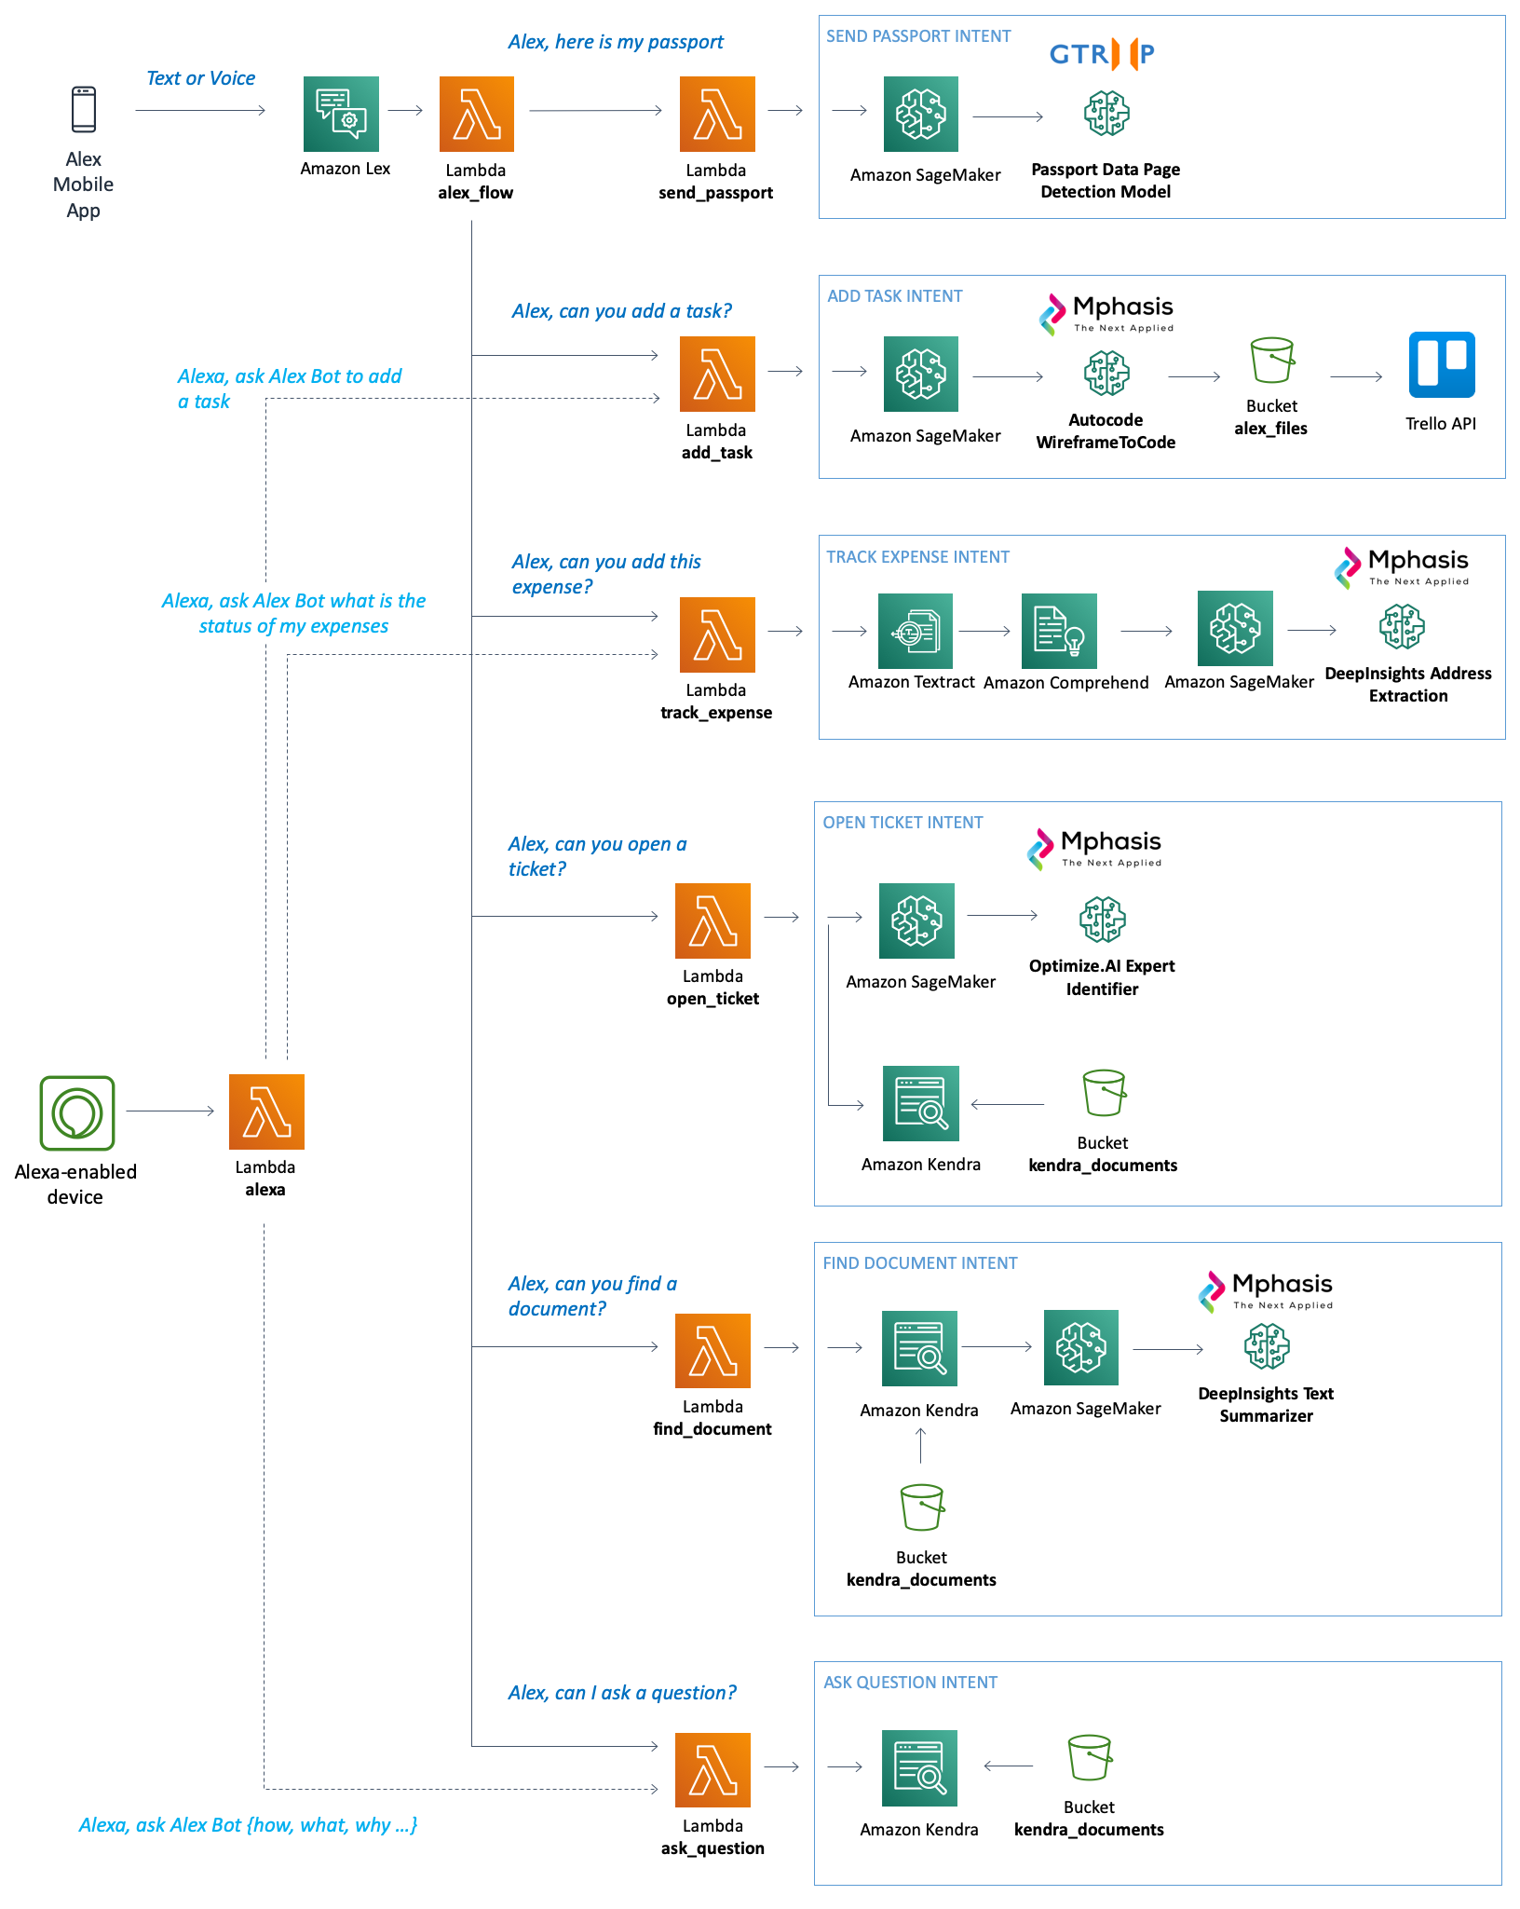Click the Mphasis logo in Track Expense Intent
Image resolution: width=1520 pixels, height=1909 pixels.
1402,568
